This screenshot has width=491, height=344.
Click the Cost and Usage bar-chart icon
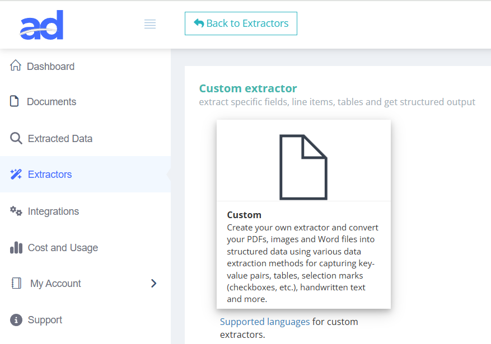click(x=16, y=247)
